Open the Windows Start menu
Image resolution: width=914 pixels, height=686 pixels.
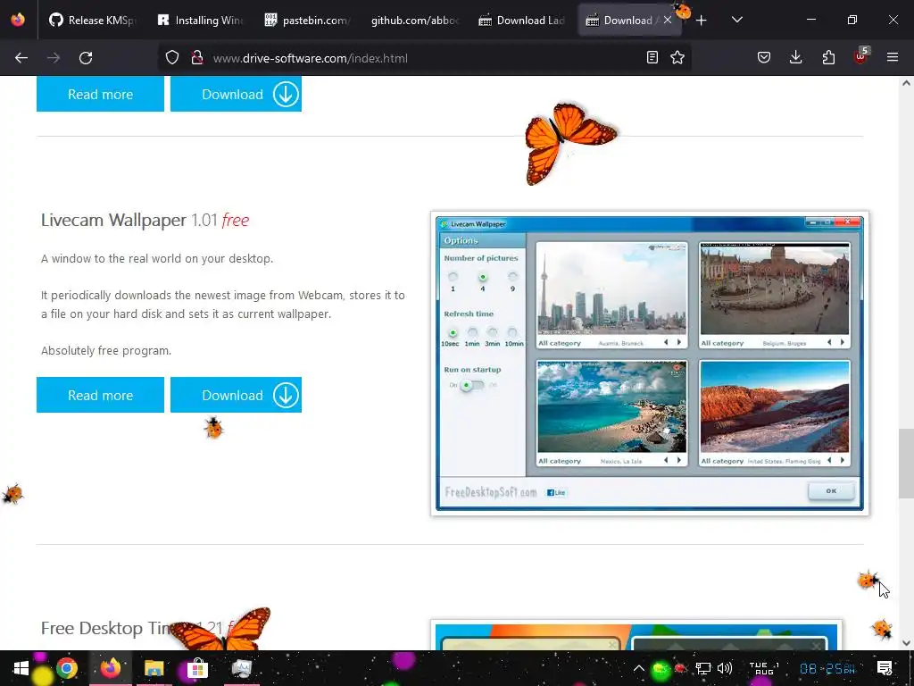point(21,668)
